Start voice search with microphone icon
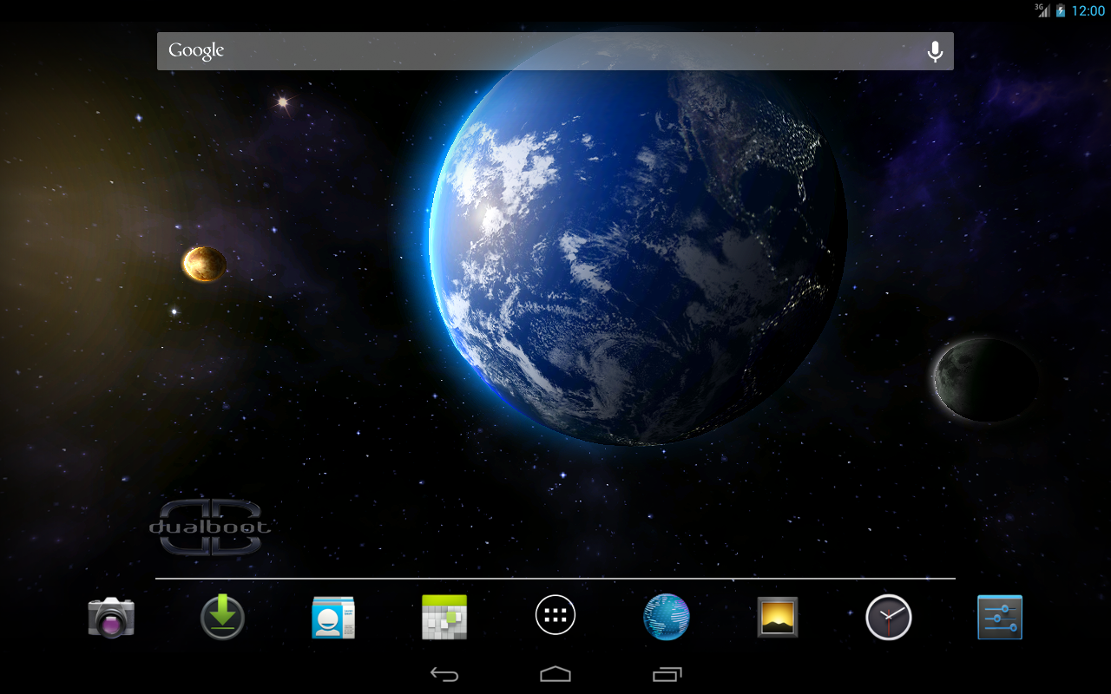Image resolution: width=1111 pixels, height=694 pixels. (x=935, y=51)
